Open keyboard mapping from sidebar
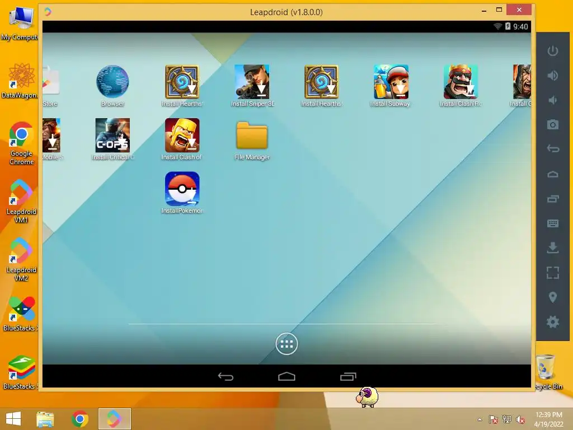573x430 pixels. pyautogui.click(x=552, y=223)
